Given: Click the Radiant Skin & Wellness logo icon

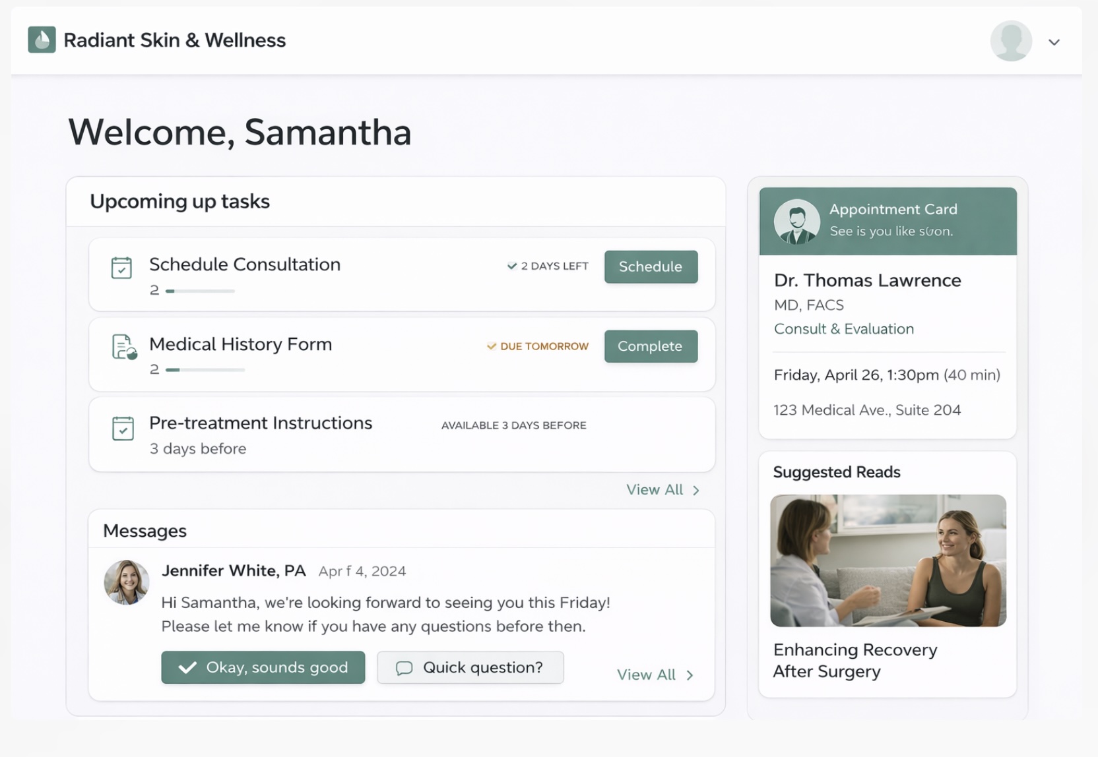Looking at the screenshot, I should [41, 40].
